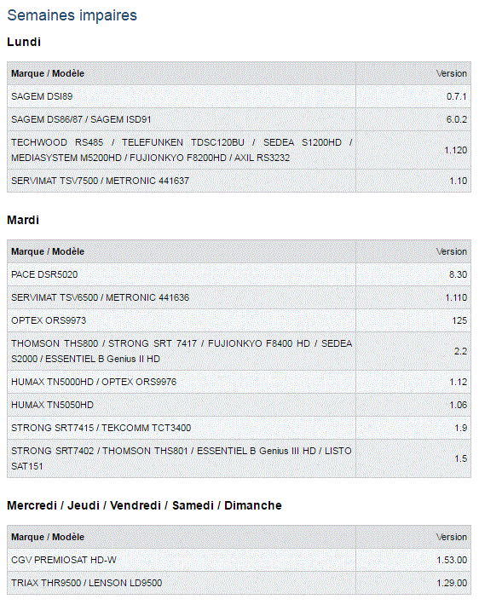Select the SAGEM DS86/87 / SAGEM ISD91 row
The image size is (479, 605).
239,119
